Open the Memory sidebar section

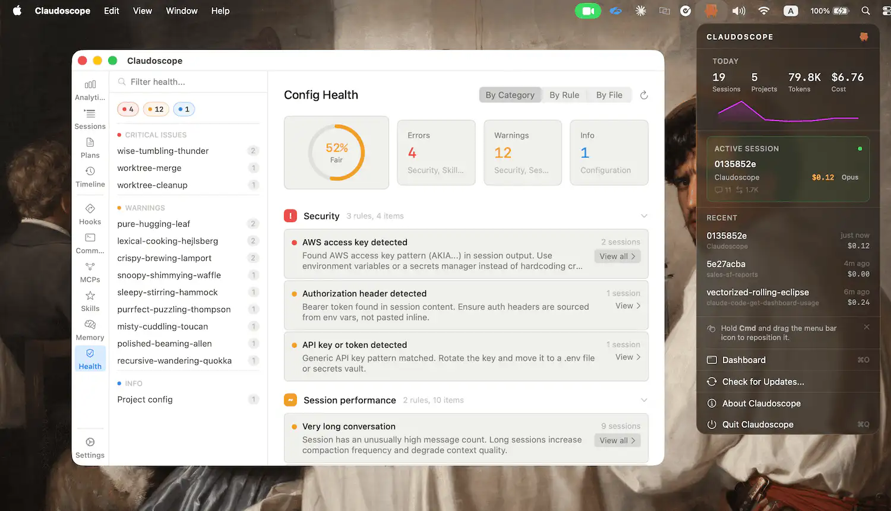click(90, 330)
